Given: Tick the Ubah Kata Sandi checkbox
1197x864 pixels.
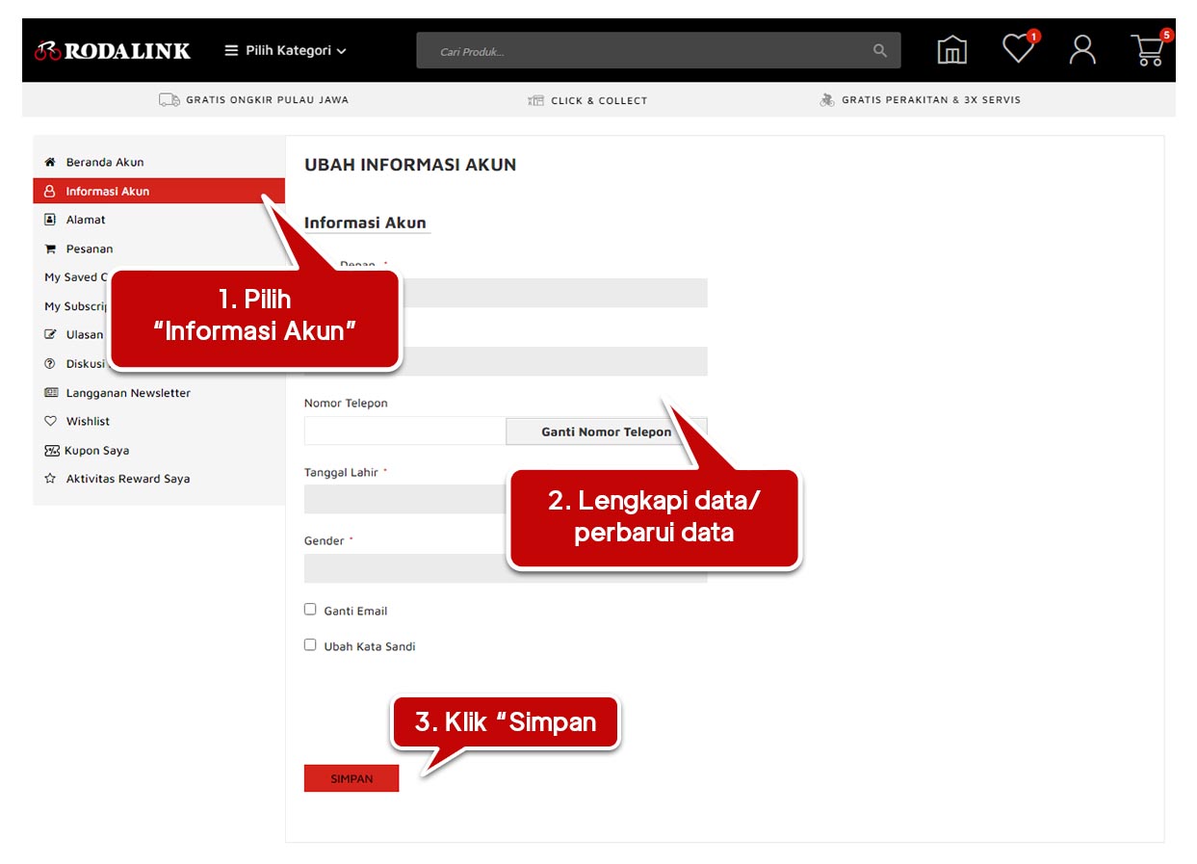Looking at the screenshot, I should [x=310, y=645].
